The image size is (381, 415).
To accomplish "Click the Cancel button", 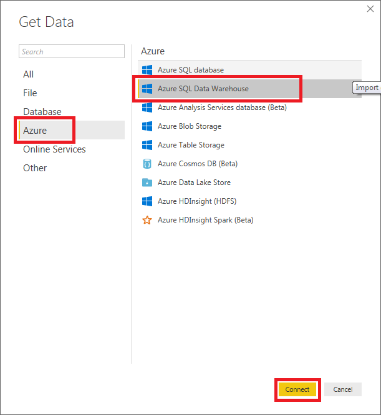I will 343,389.
